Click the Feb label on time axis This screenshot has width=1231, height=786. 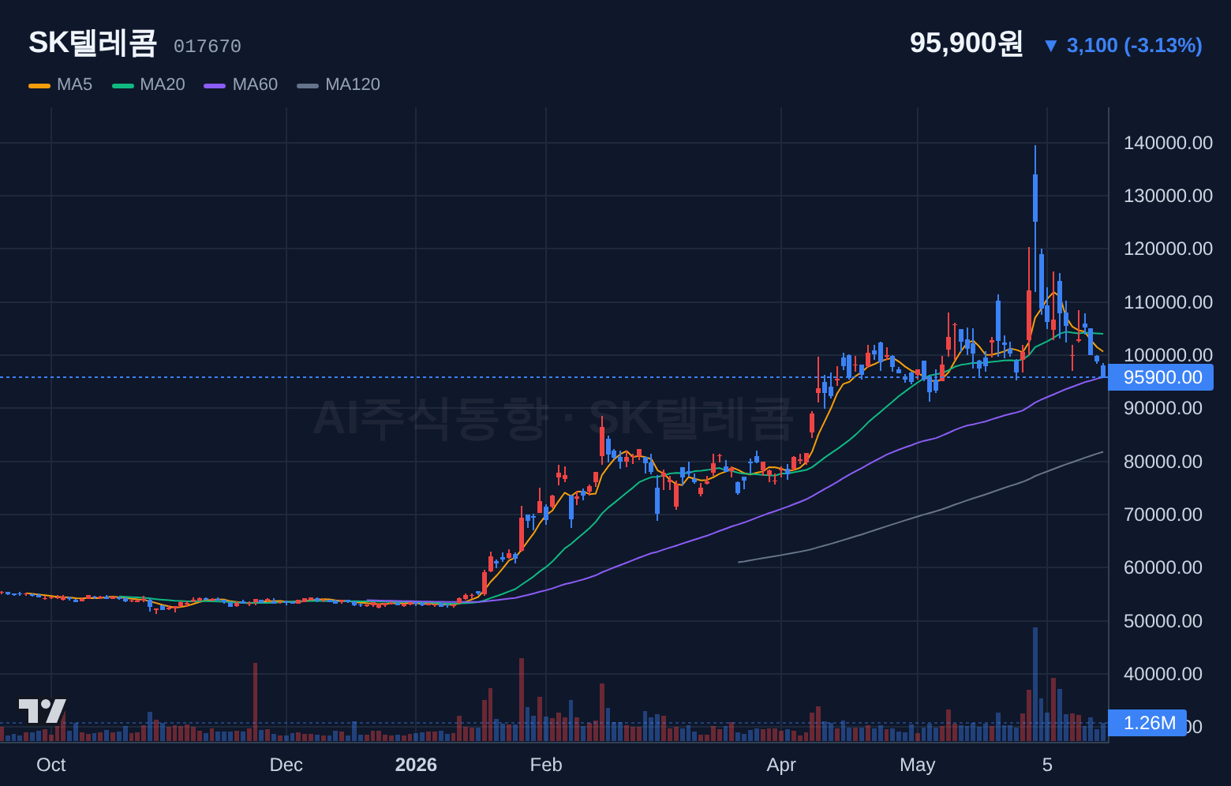coord(546,765)
